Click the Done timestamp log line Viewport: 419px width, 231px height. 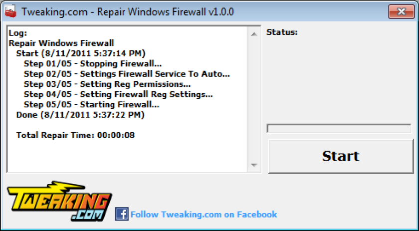pyautogui.click(x=80, y=115)
